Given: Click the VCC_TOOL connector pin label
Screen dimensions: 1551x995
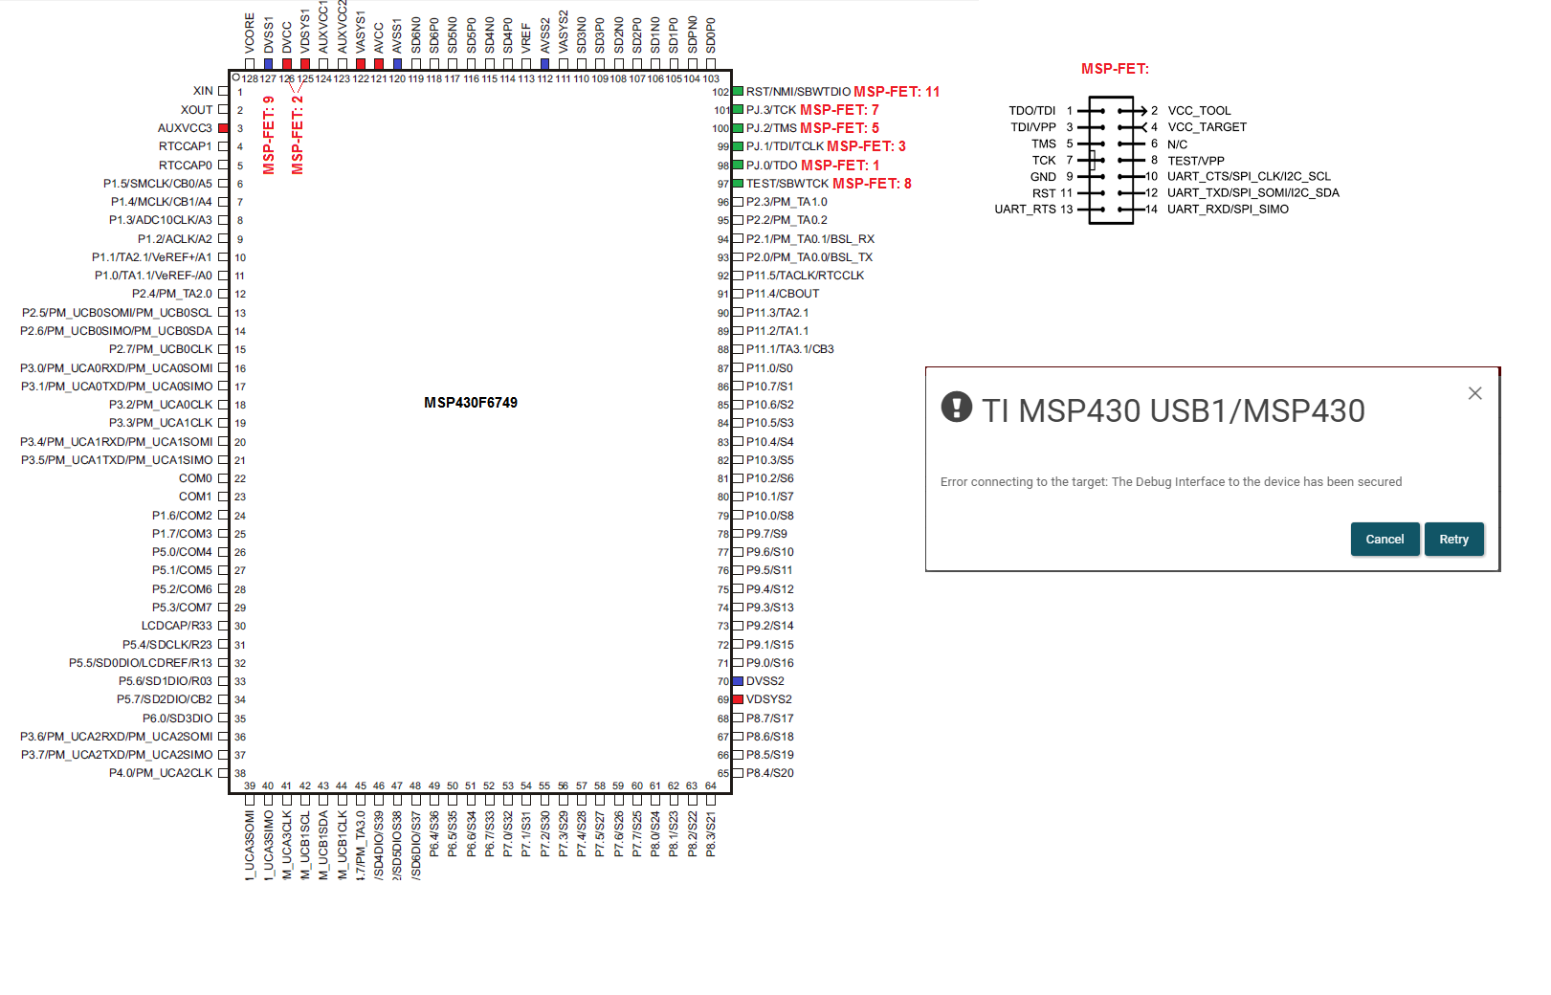Looking at the screenshot, I should click(1199, 111).
